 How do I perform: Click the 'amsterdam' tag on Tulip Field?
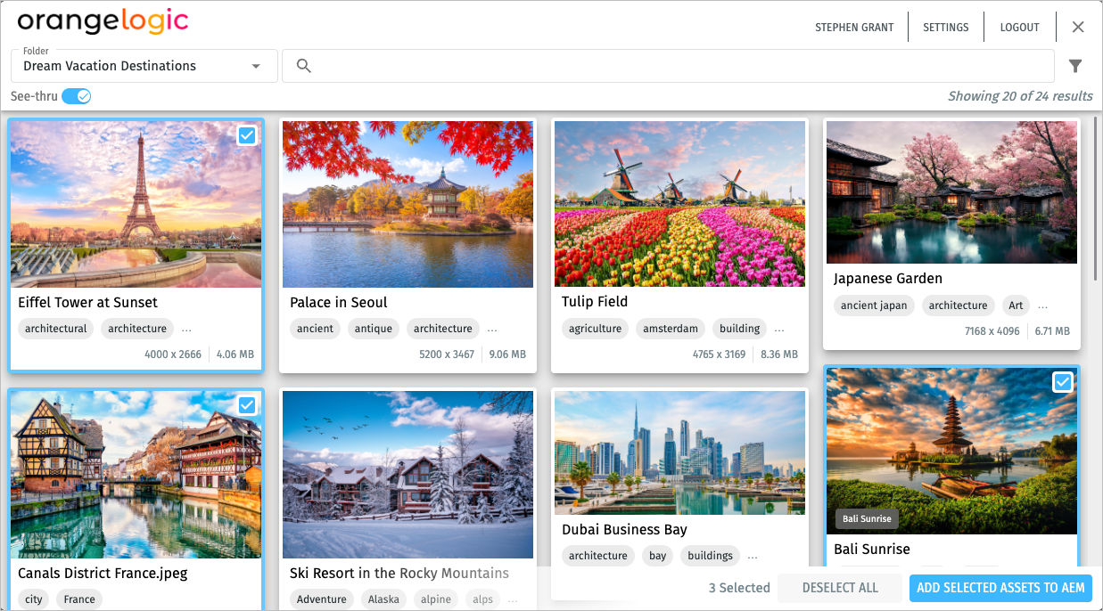[x=671, y=329]
